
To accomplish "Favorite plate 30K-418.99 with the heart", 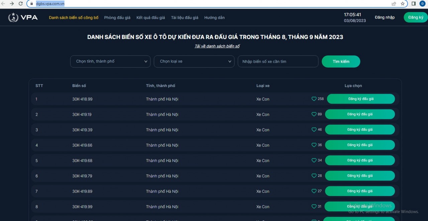I will pos(313,99).
